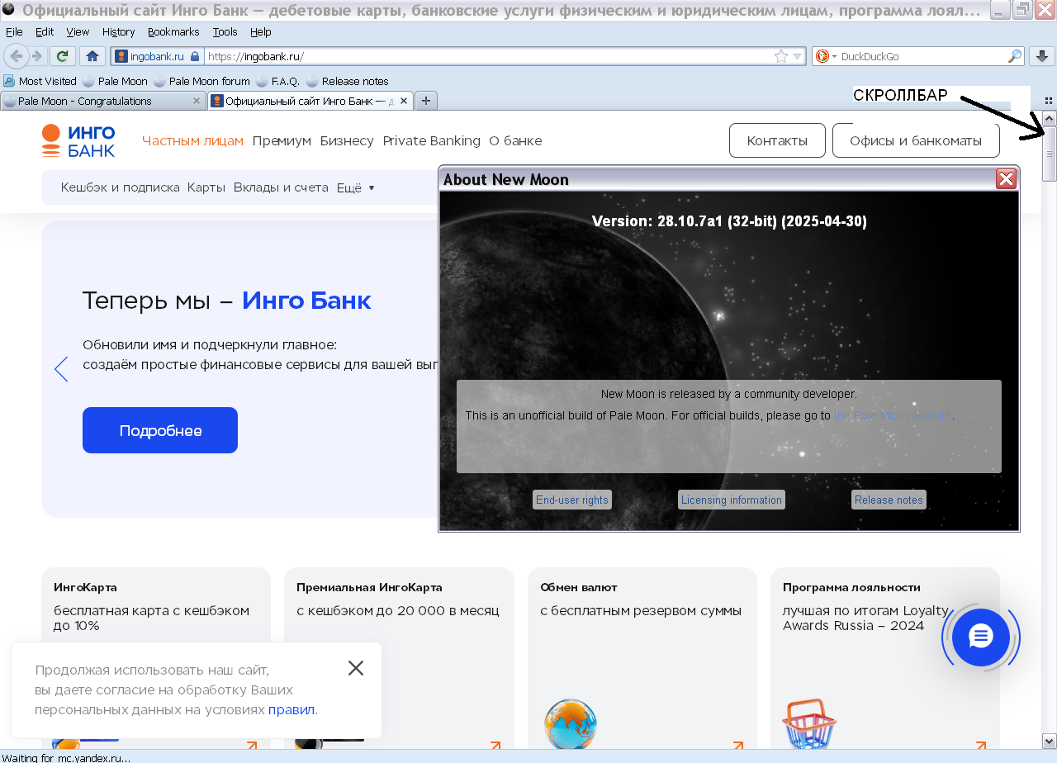Click the vertical scrollbar thumb
The width and height of the screenshot is (1057, 763).
click(x=1050, y=154)
